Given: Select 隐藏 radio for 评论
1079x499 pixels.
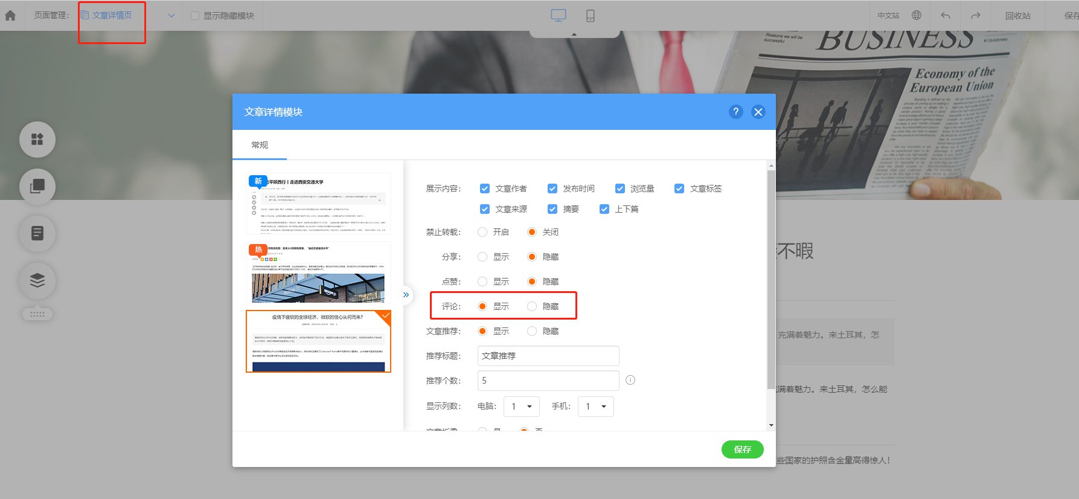Looking at the screenshot, I should pos(532,306).
